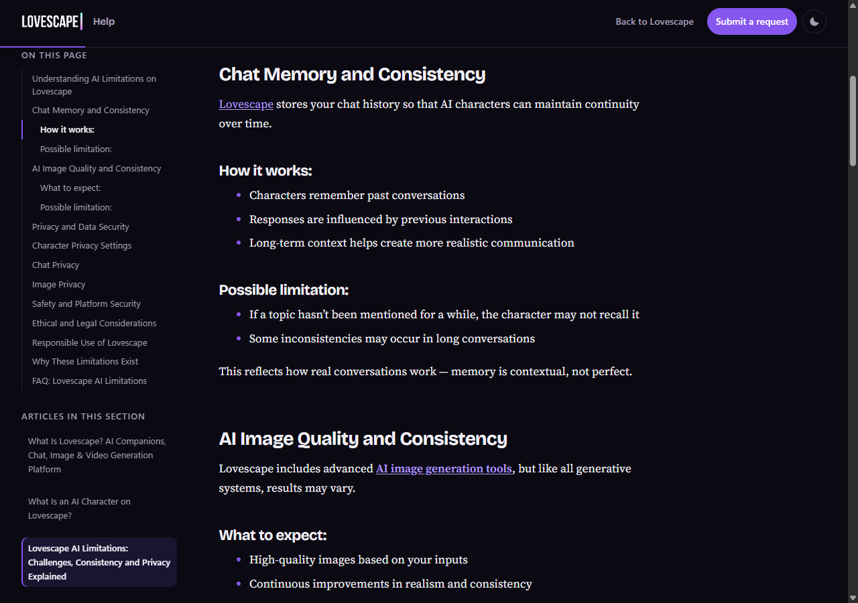Go to AI Image Quality and Consistency in contents

pos(97,168)
